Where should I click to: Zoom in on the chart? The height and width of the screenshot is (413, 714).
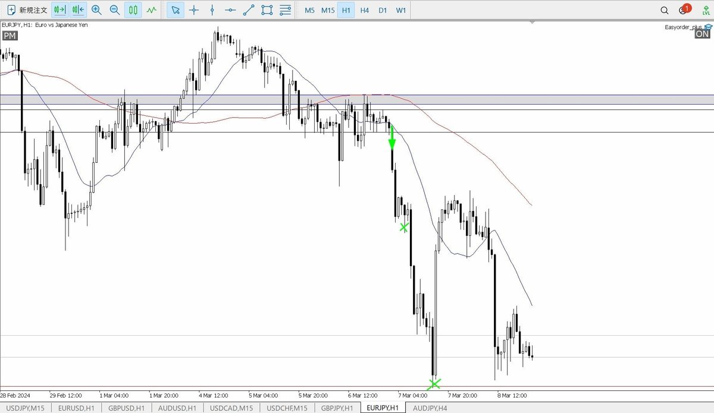(x=96, y=10)
